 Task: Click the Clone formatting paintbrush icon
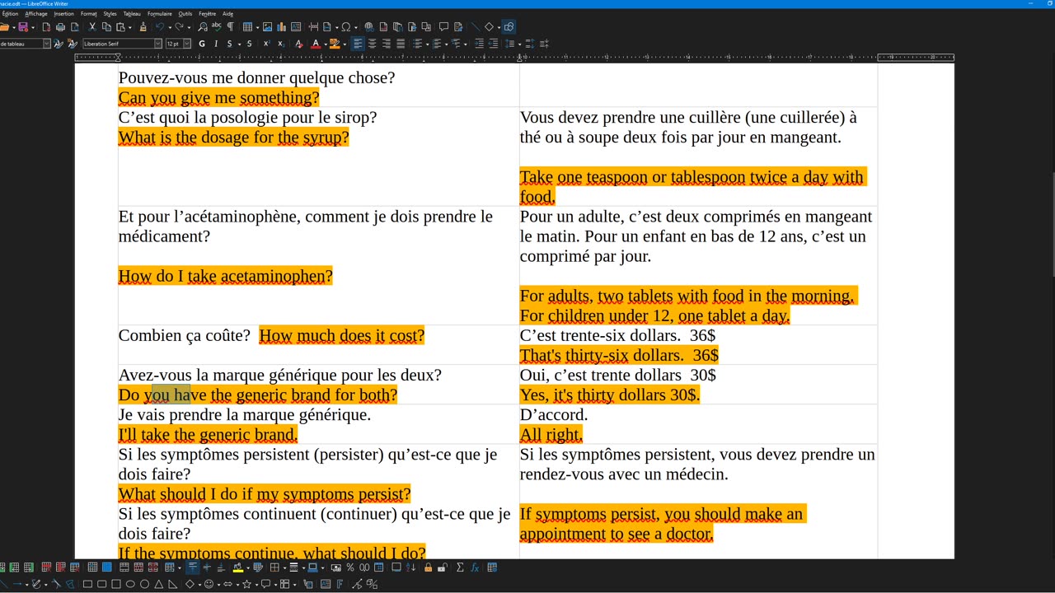click(143, 27)
